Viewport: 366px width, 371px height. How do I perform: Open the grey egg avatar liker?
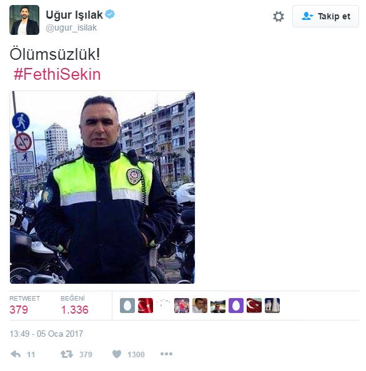point(127,306)
